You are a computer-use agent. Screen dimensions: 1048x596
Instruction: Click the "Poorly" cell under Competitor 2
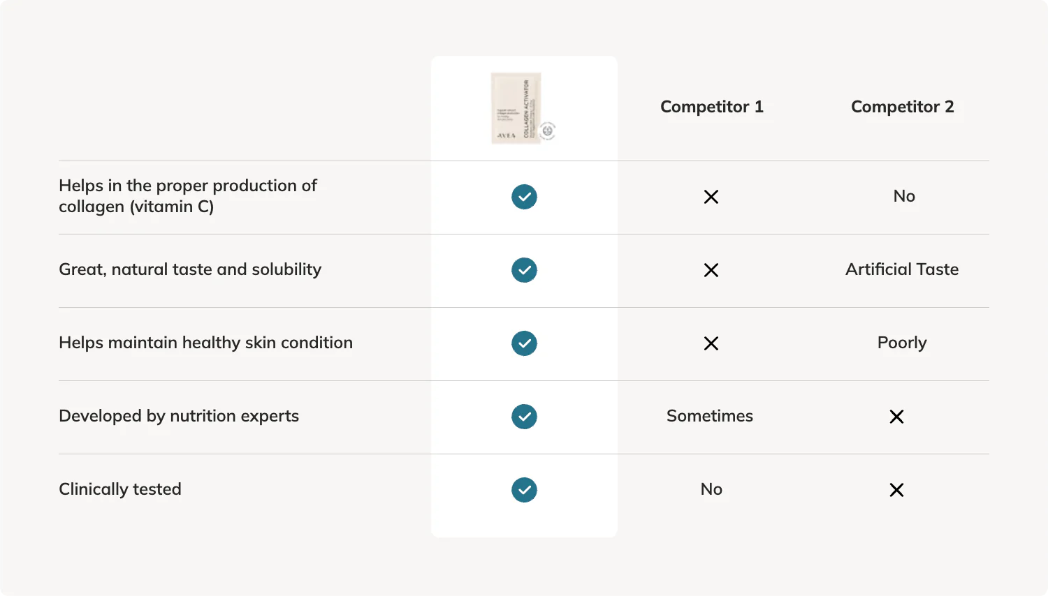tap(902, 343)
